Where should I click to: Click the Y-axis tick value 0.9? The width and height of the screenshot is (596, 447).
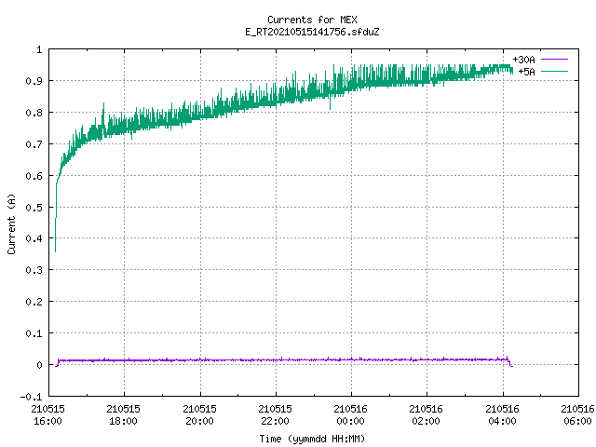coord(34,81)
